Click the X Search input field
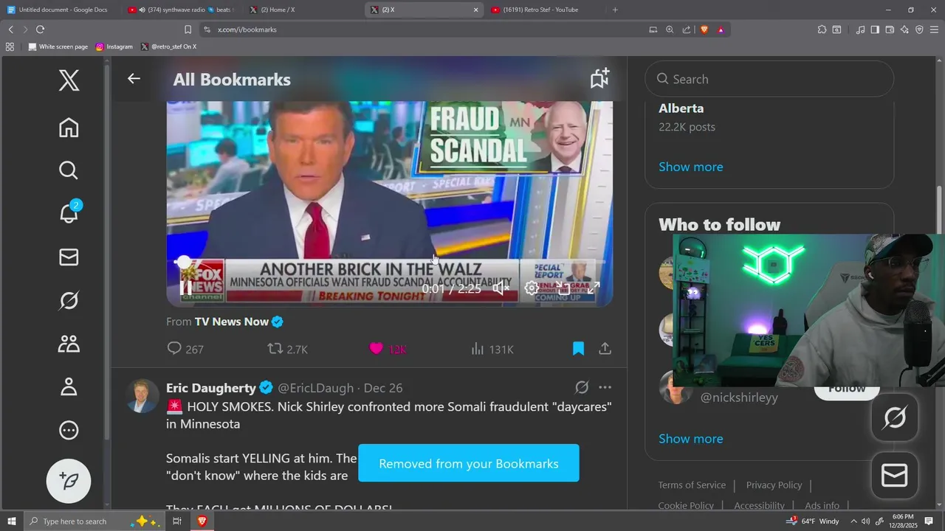This screenshot has width=945, height=531. pos(769,79)
